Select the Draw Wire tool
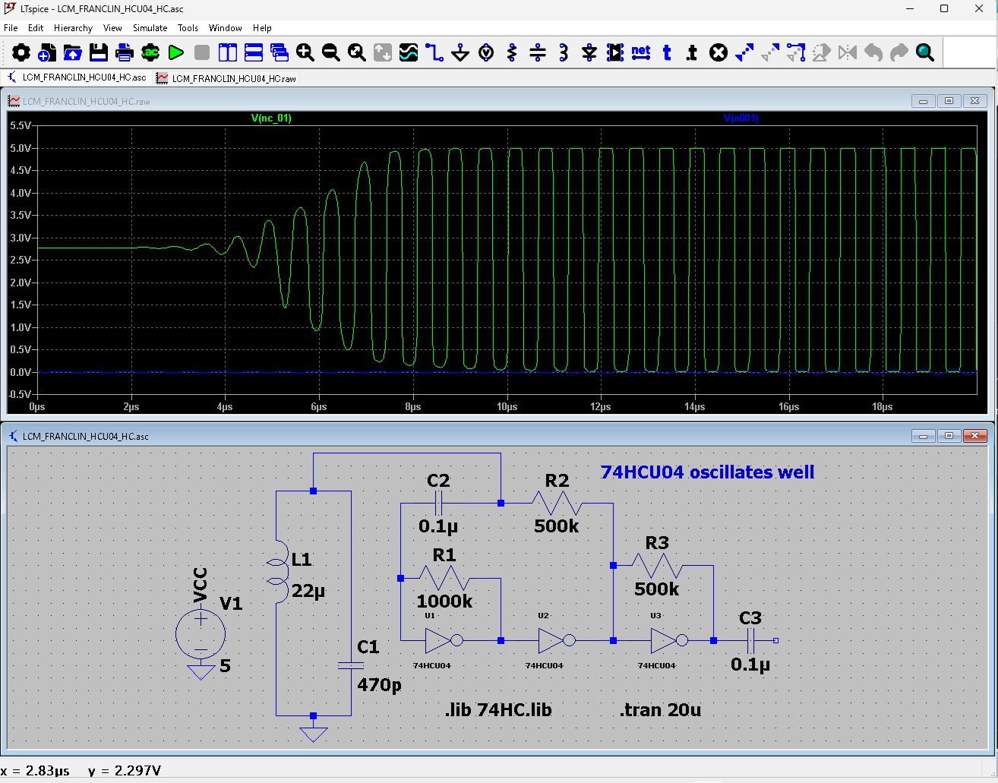Image resolution: width=998 pixels, height=783 pixels. point(434,52)
